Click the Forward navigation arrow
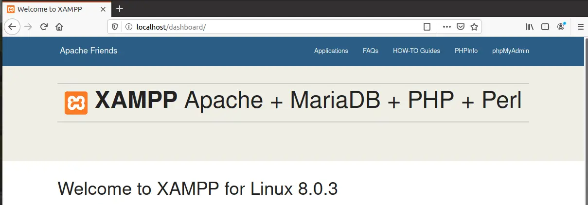 tap(28, 27)
